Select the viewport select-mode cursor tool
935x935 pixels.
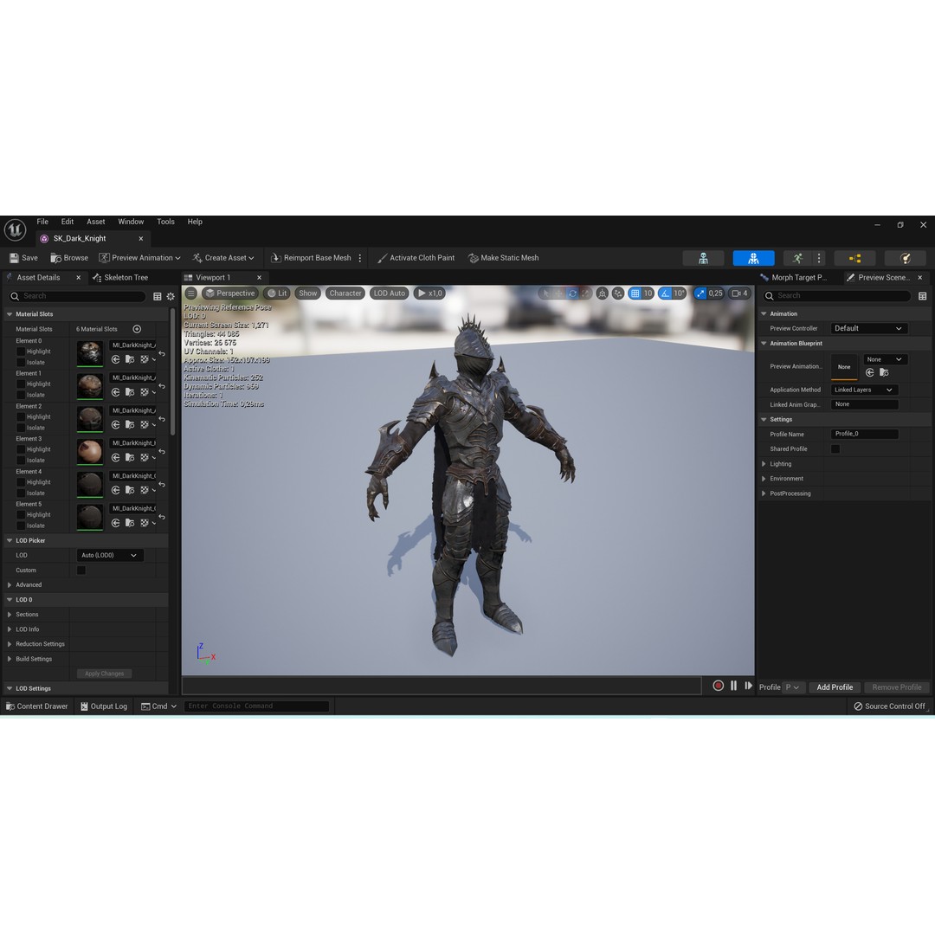[x=545, y=293]
